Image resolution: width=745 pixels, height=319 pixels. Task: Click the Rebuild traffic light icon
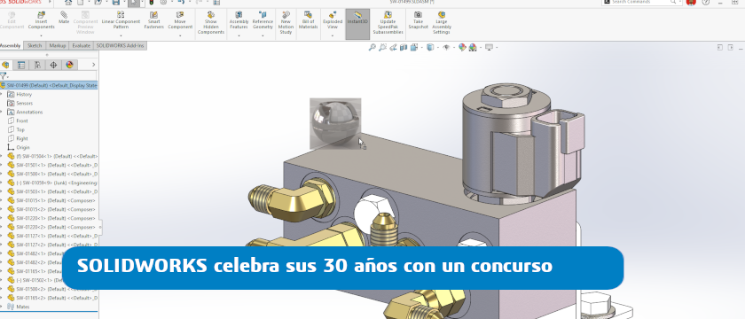(x=152, y=3)
